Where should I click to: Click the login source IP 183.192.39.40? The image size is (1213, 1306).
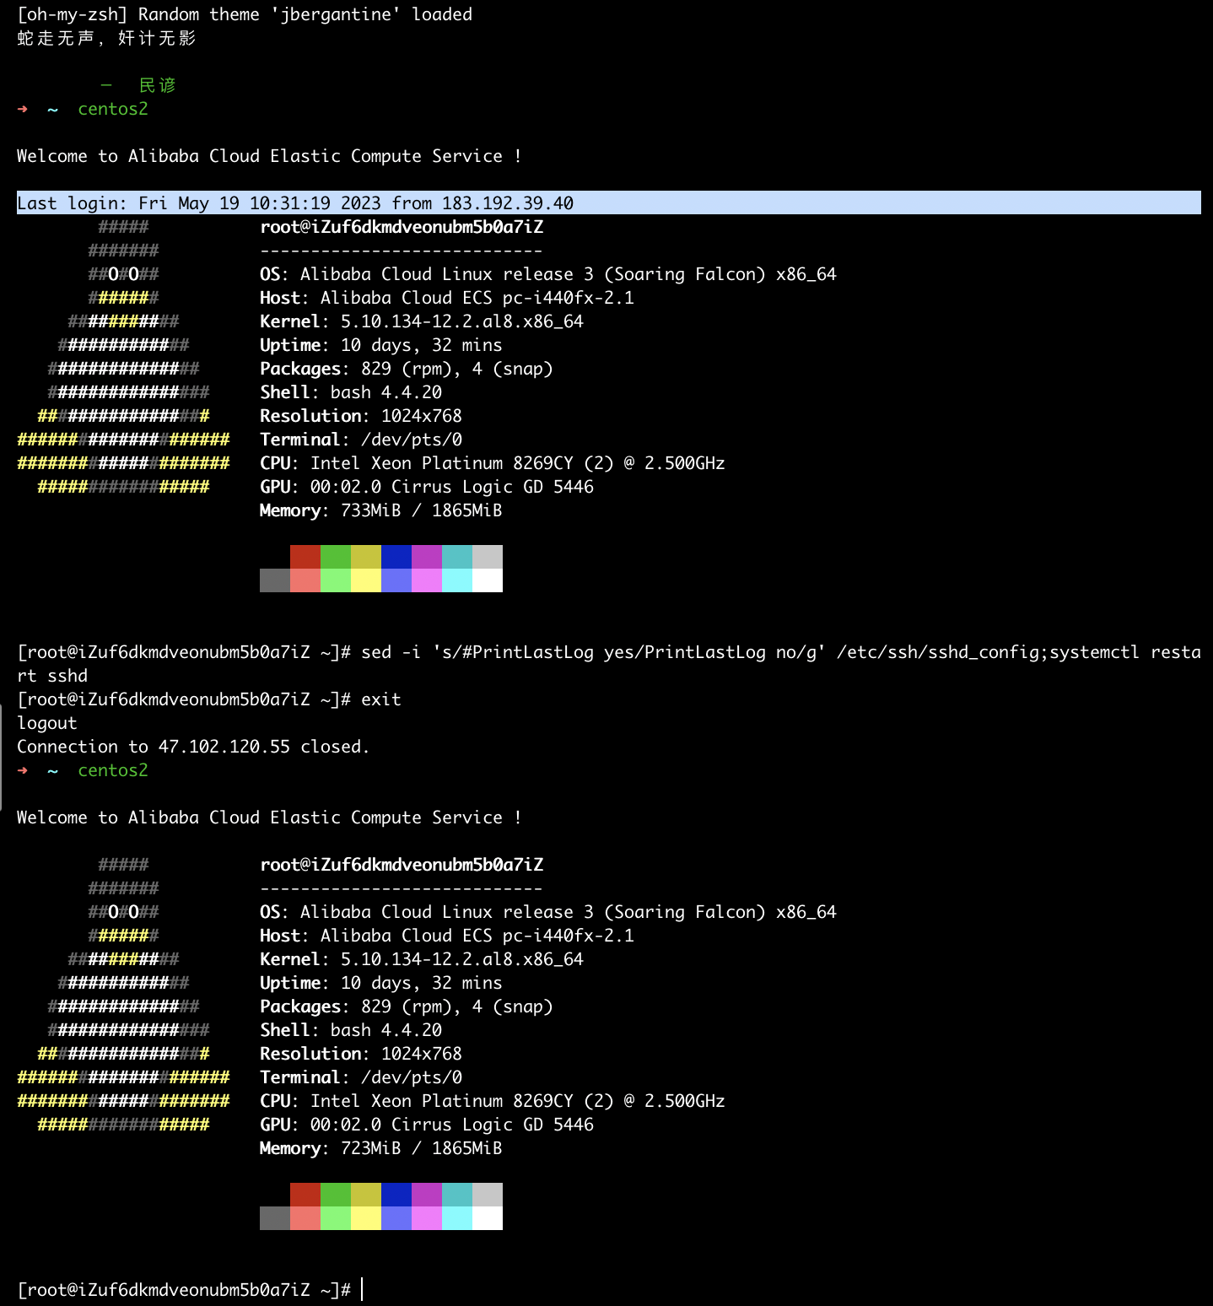coord(507,203)
